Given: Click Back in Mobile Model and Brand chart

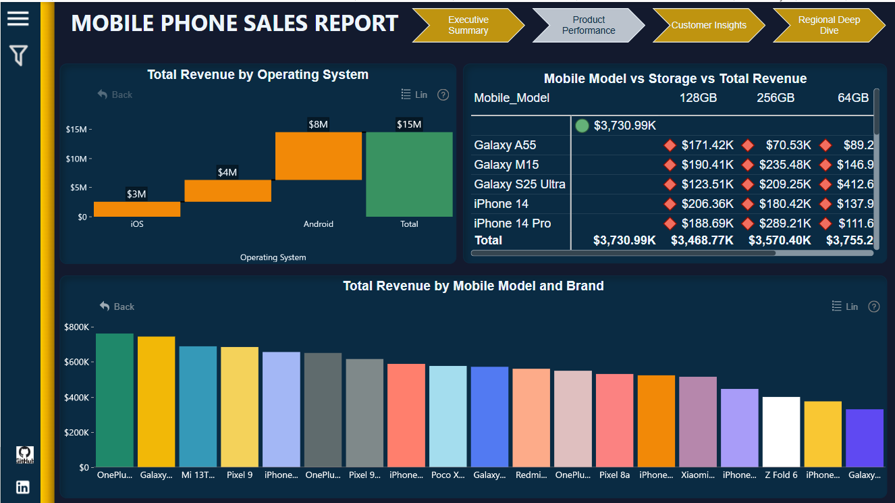Looking at the screenshot, I should [x=117, y=307].
